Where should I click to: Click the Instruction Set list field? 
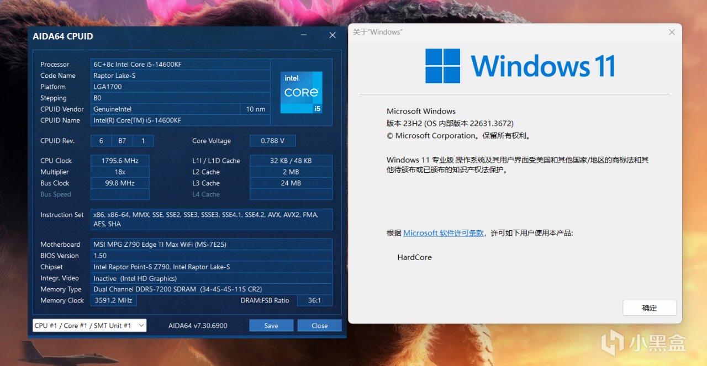(211, 219)
